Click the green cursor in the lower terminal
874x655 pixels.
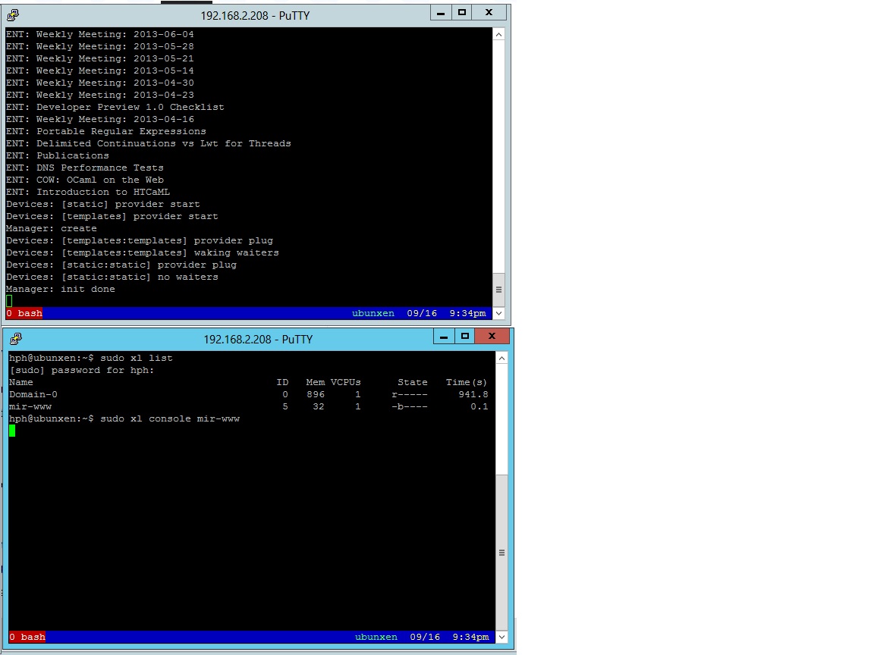(x=12, y=431)
